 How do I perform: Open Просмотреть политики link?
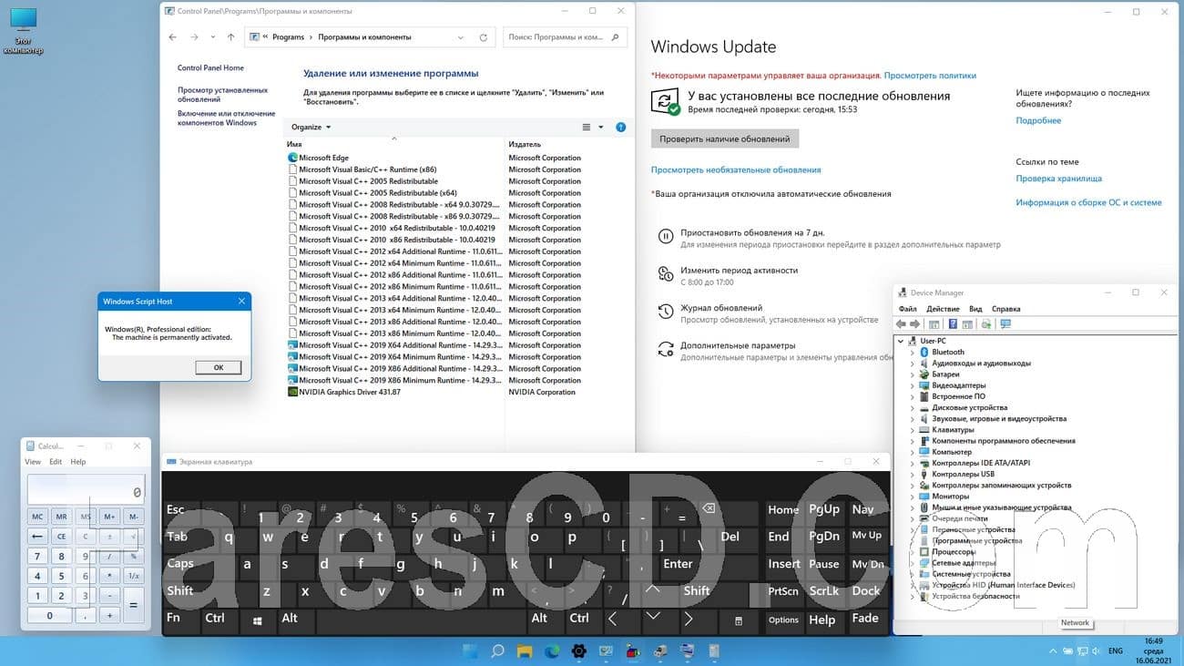pos(930,76)
